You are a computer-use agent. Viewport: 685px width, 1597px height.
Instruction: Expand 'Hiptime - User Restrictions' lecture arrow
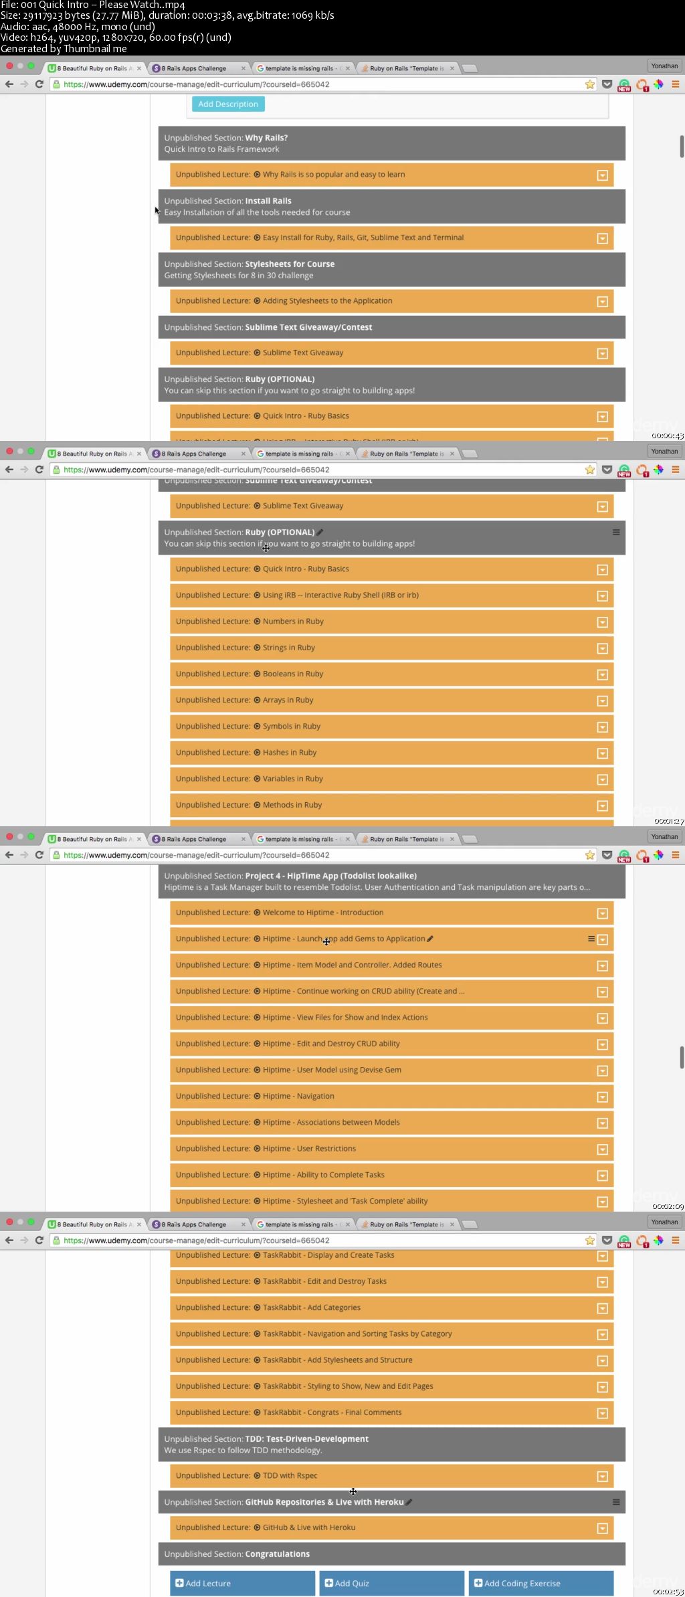[x=602, y=1149]
